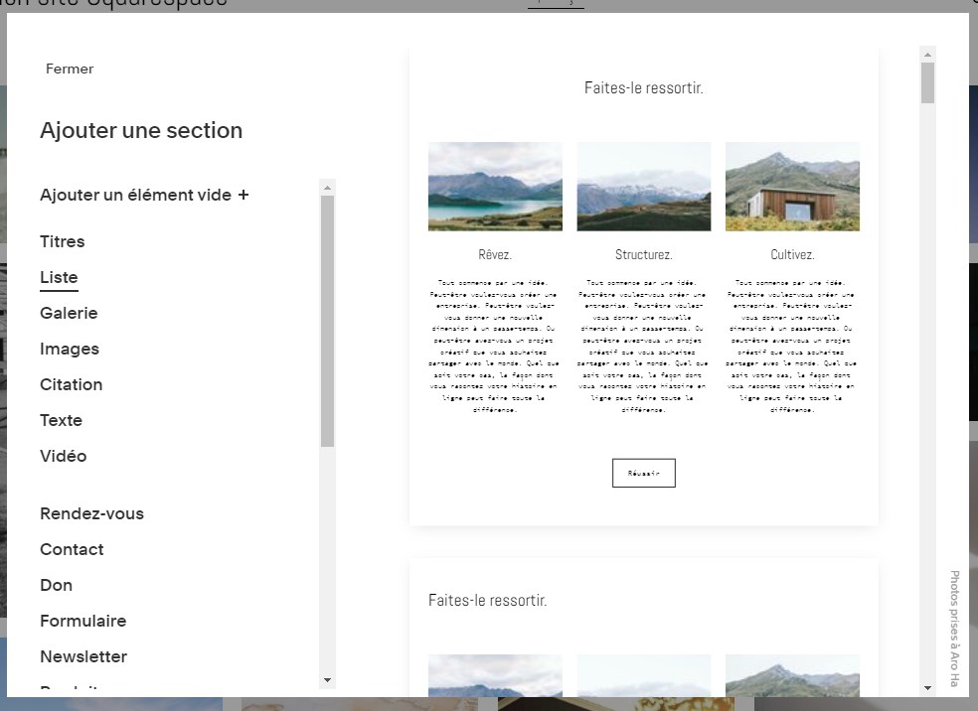This screenshot has width=978, height=711.
Task: Choose the Vidéo category
Action: pos(63,456)
